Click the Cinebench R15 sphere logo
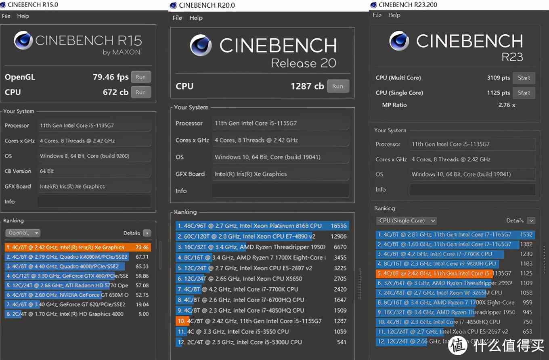This screenshot has height=360, width=549. click(x=23, y=41)
